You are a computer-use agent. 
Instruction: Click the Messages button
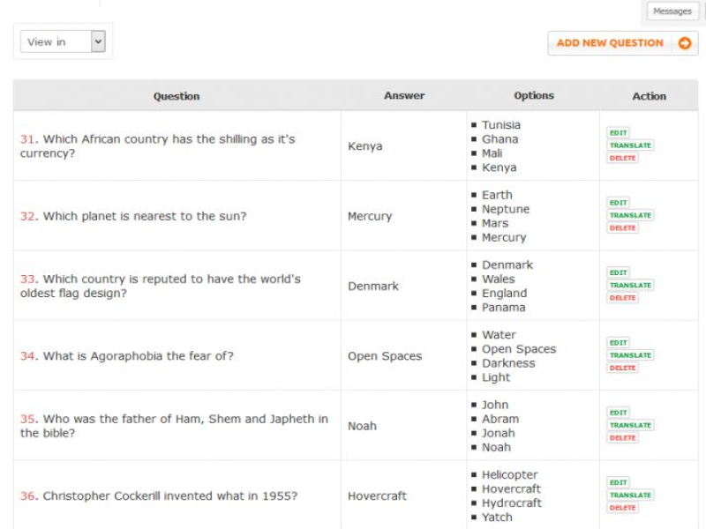click(672, 11)
